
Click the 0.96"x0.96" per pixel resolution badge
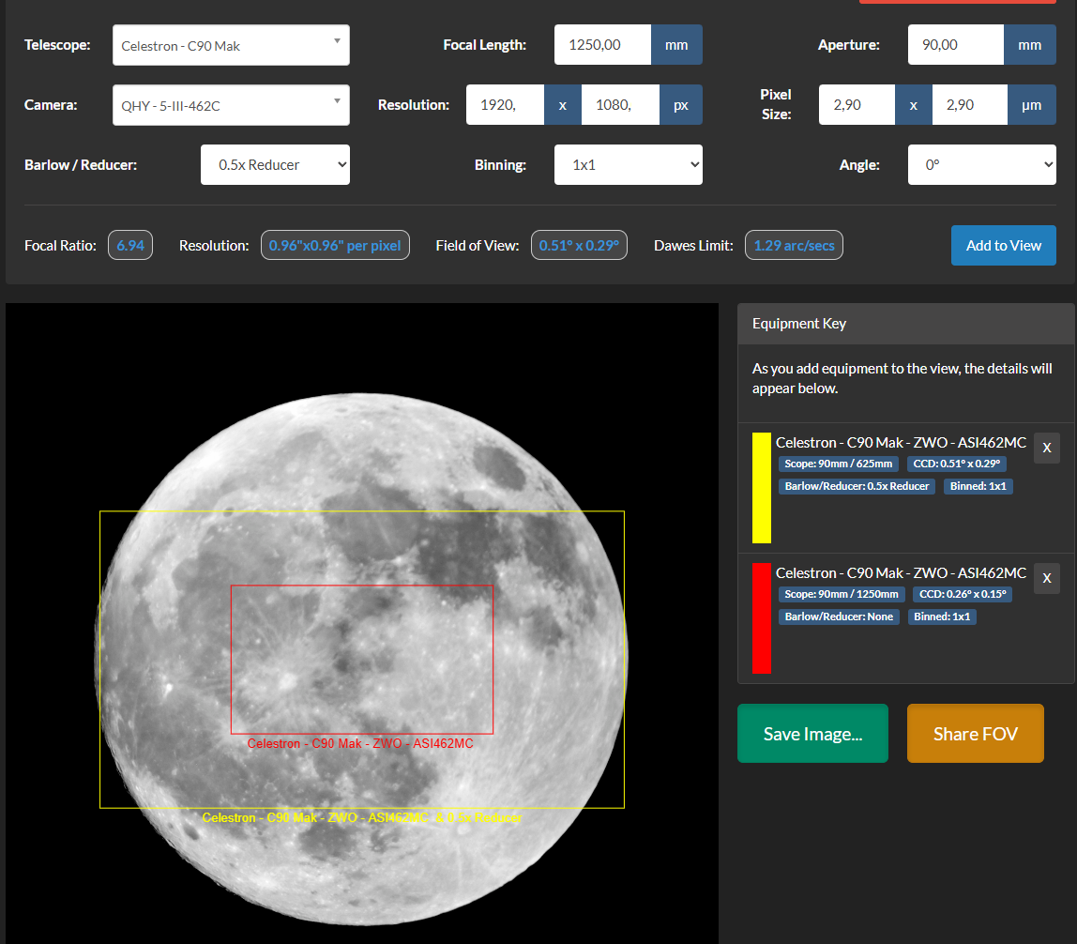335,245
